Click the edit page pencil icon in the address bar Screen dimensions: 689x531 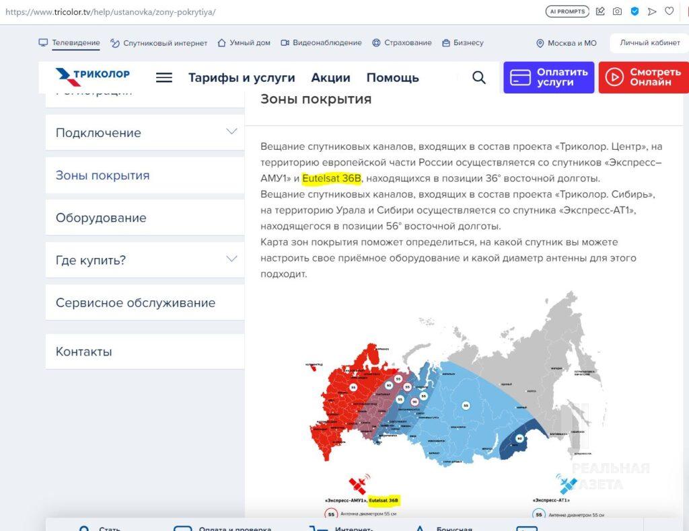[x=600, y=11]
